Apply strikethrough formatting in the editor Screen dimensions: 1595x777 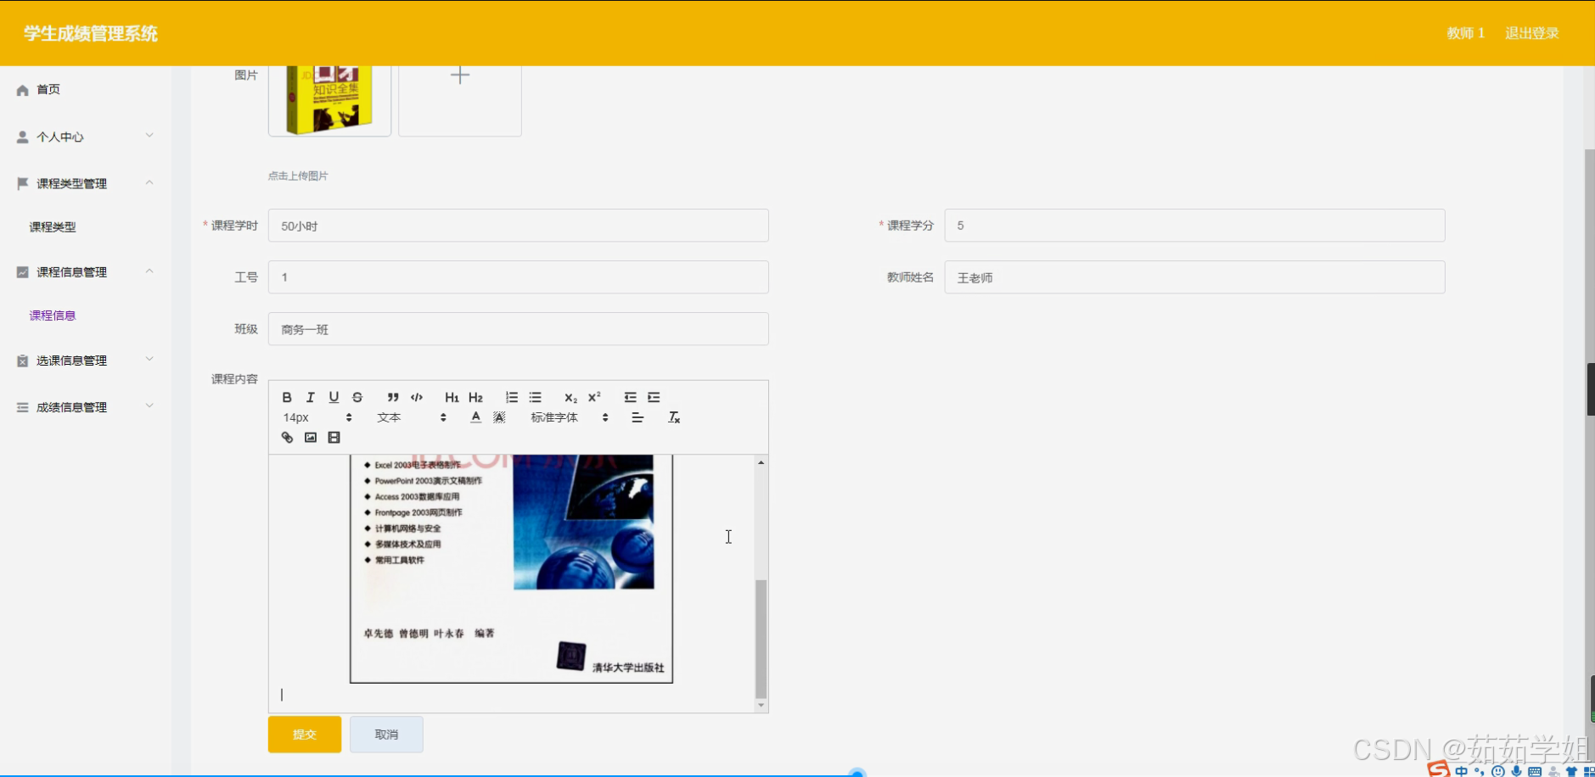pos(357,397)
